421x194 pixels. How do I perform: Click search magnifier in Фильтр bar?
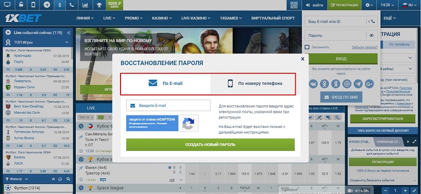tap(68, 179)
